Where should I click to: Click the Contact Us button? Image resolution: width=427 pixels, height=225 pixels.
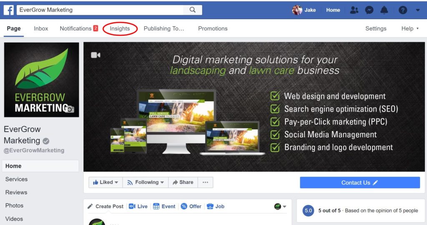(360, 183)
